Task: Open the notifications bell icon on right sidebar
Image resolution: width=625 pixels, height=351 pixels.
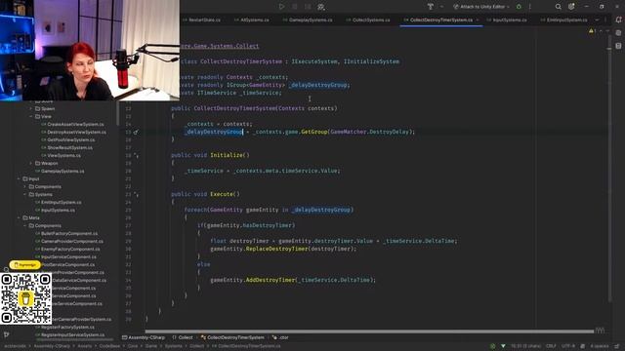Action: 618,19
